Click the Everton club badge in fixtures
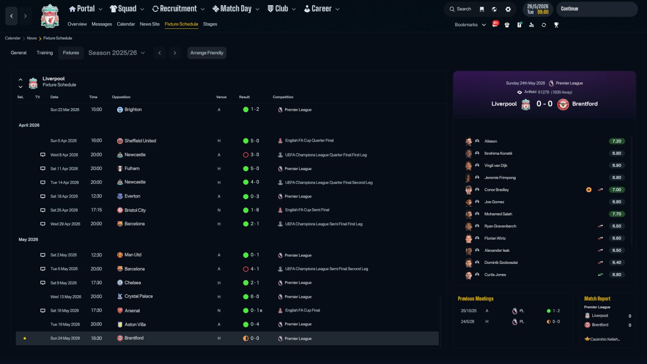The width and height of the screenshot is (647, 364). [x=120, y=196]
